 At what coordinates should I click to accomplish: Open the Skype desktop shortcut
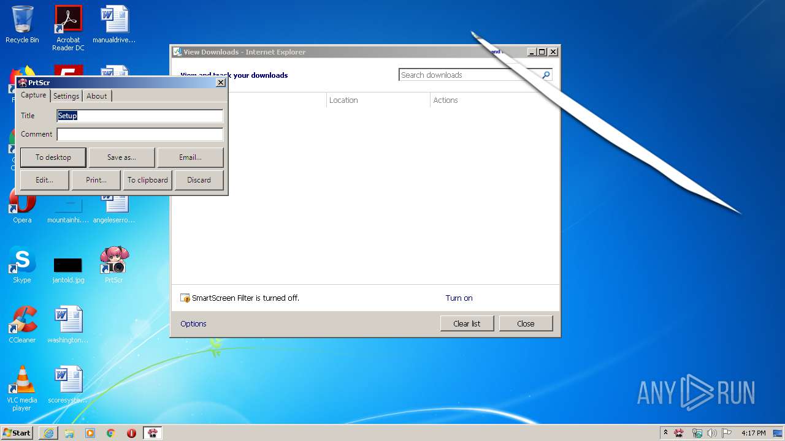point(22,265)
